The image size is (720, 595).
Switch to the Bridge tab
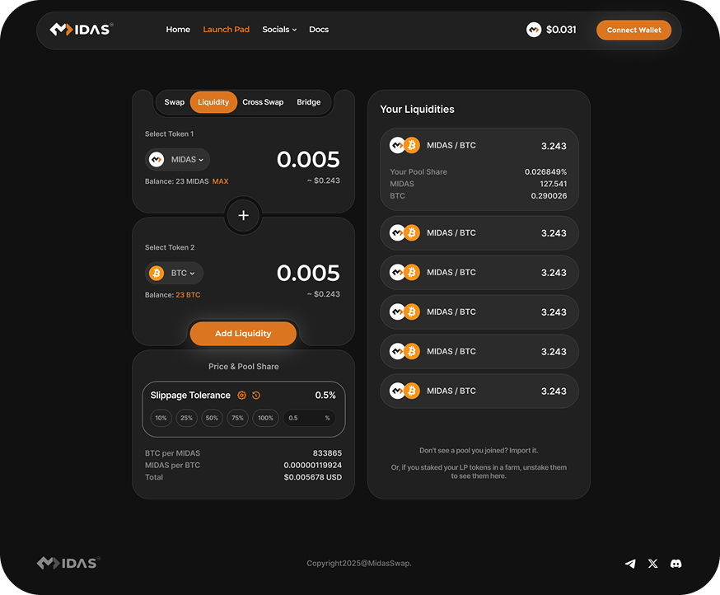pyautogui.click(x=309, y=102)
